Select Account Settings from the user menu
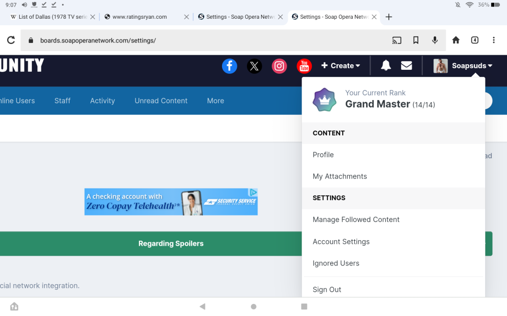Viewport: 507px width, 316px height. coord(341,242)
